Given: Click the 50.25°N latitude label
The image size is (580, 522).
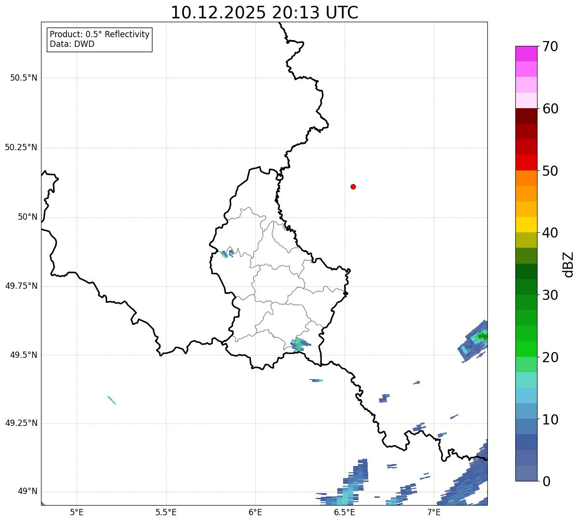Looking at the screenshot, I should click(21, 147).
